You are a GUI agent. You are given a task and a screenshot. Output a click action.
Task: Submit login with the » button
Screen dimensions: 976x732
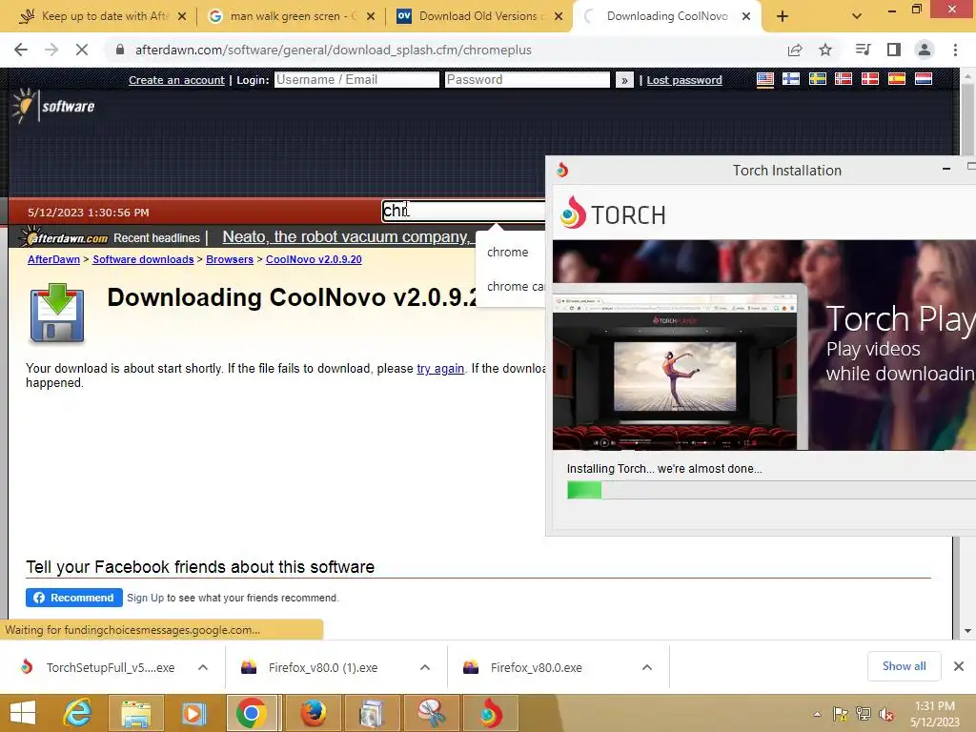(x=624, y=80)
